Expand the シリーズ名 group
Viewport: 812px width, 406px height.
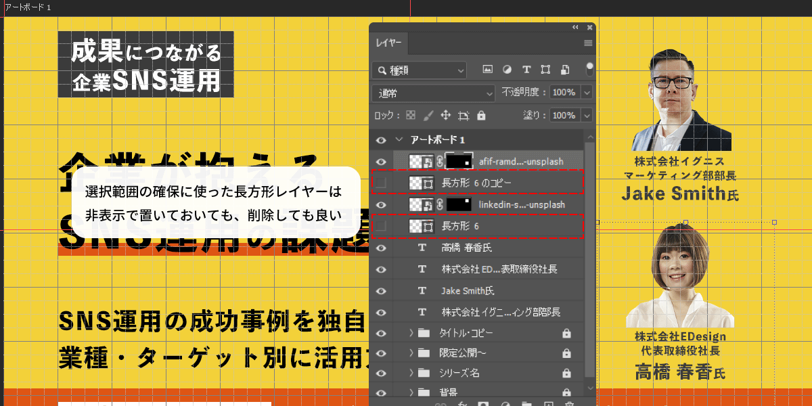[411, 373]
